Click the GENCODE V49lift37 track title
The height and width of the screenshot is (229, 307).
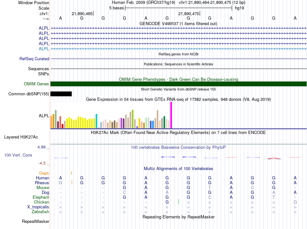[178, 24]
